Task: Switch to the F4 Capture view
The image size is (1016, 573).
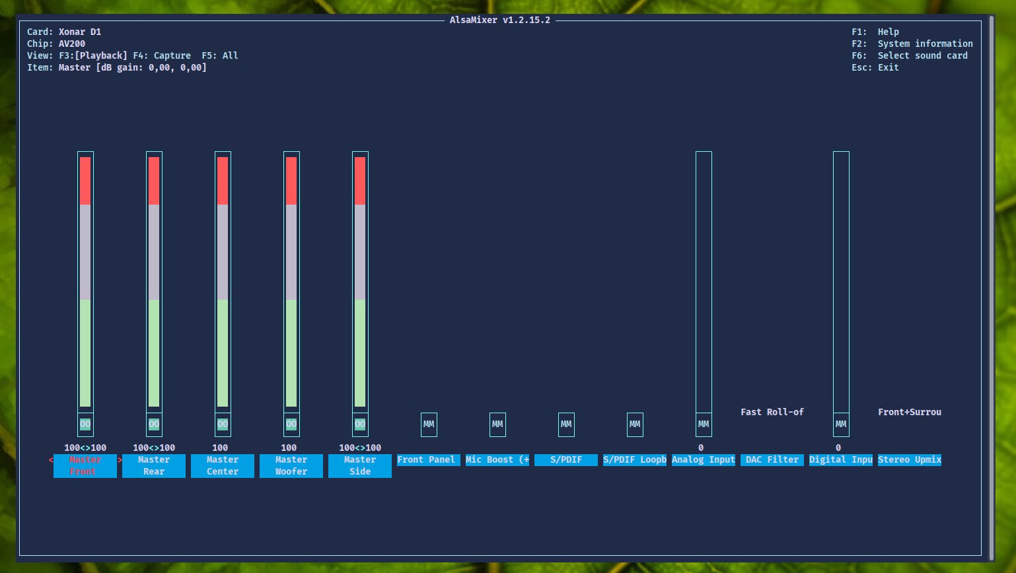Action: [162, 56]
